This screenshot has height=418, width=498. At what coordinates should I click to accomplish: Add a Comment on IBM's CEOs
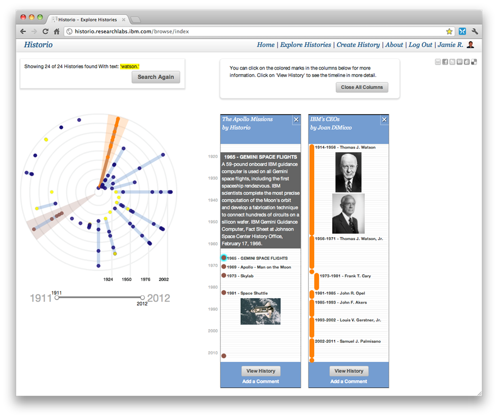[x=349, y=381]
